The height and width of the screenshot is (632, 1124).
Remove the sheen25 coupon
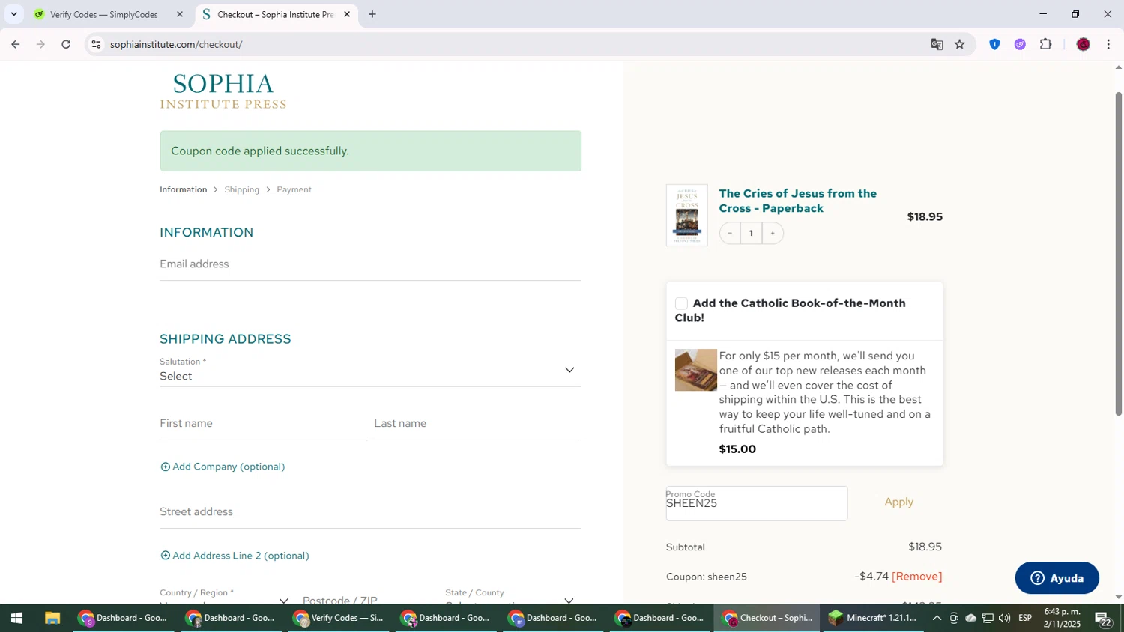click(916, 576)
